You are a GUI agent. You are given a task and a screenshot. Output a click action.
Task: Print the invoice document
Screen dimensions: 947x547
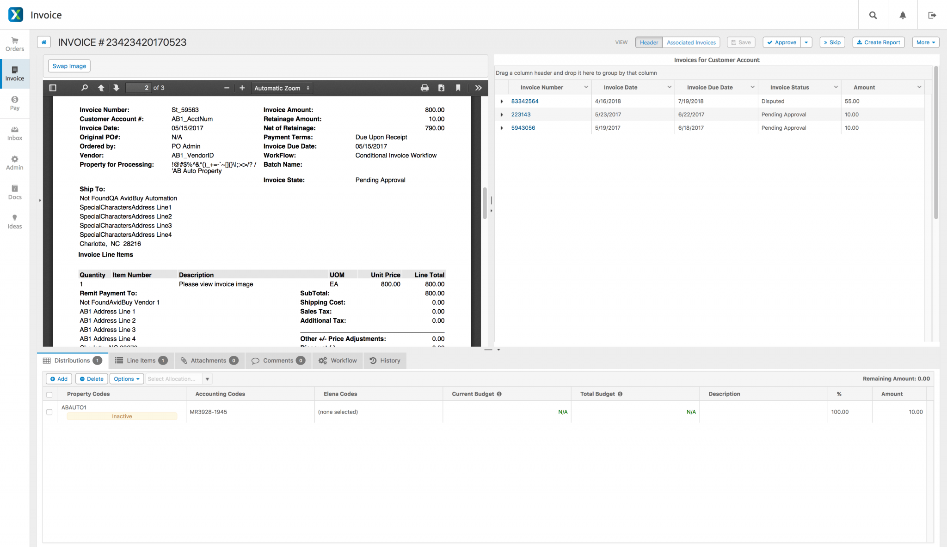pos(424,87)
